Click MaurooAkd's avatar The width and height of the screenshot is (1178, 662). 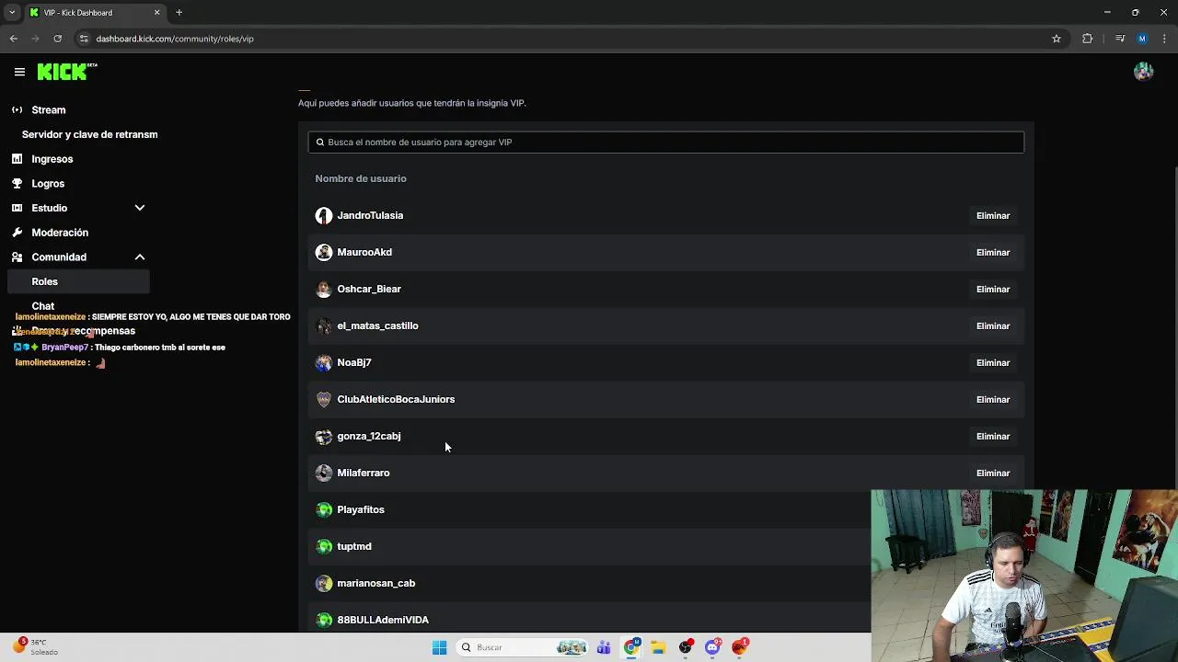[324, 252]
